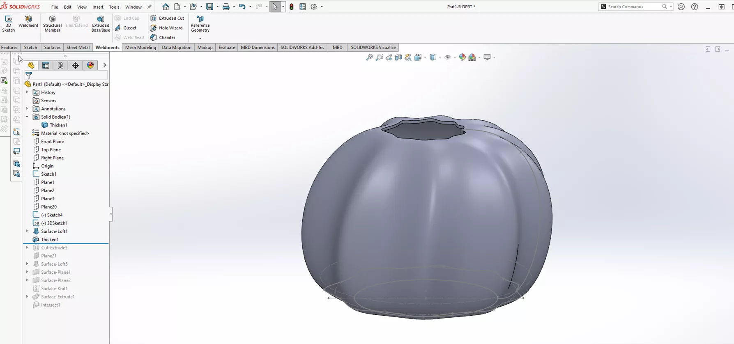Switch to PropertyManager tab
The width and height of the screenshot is (734, 344).
click(46, 65)
